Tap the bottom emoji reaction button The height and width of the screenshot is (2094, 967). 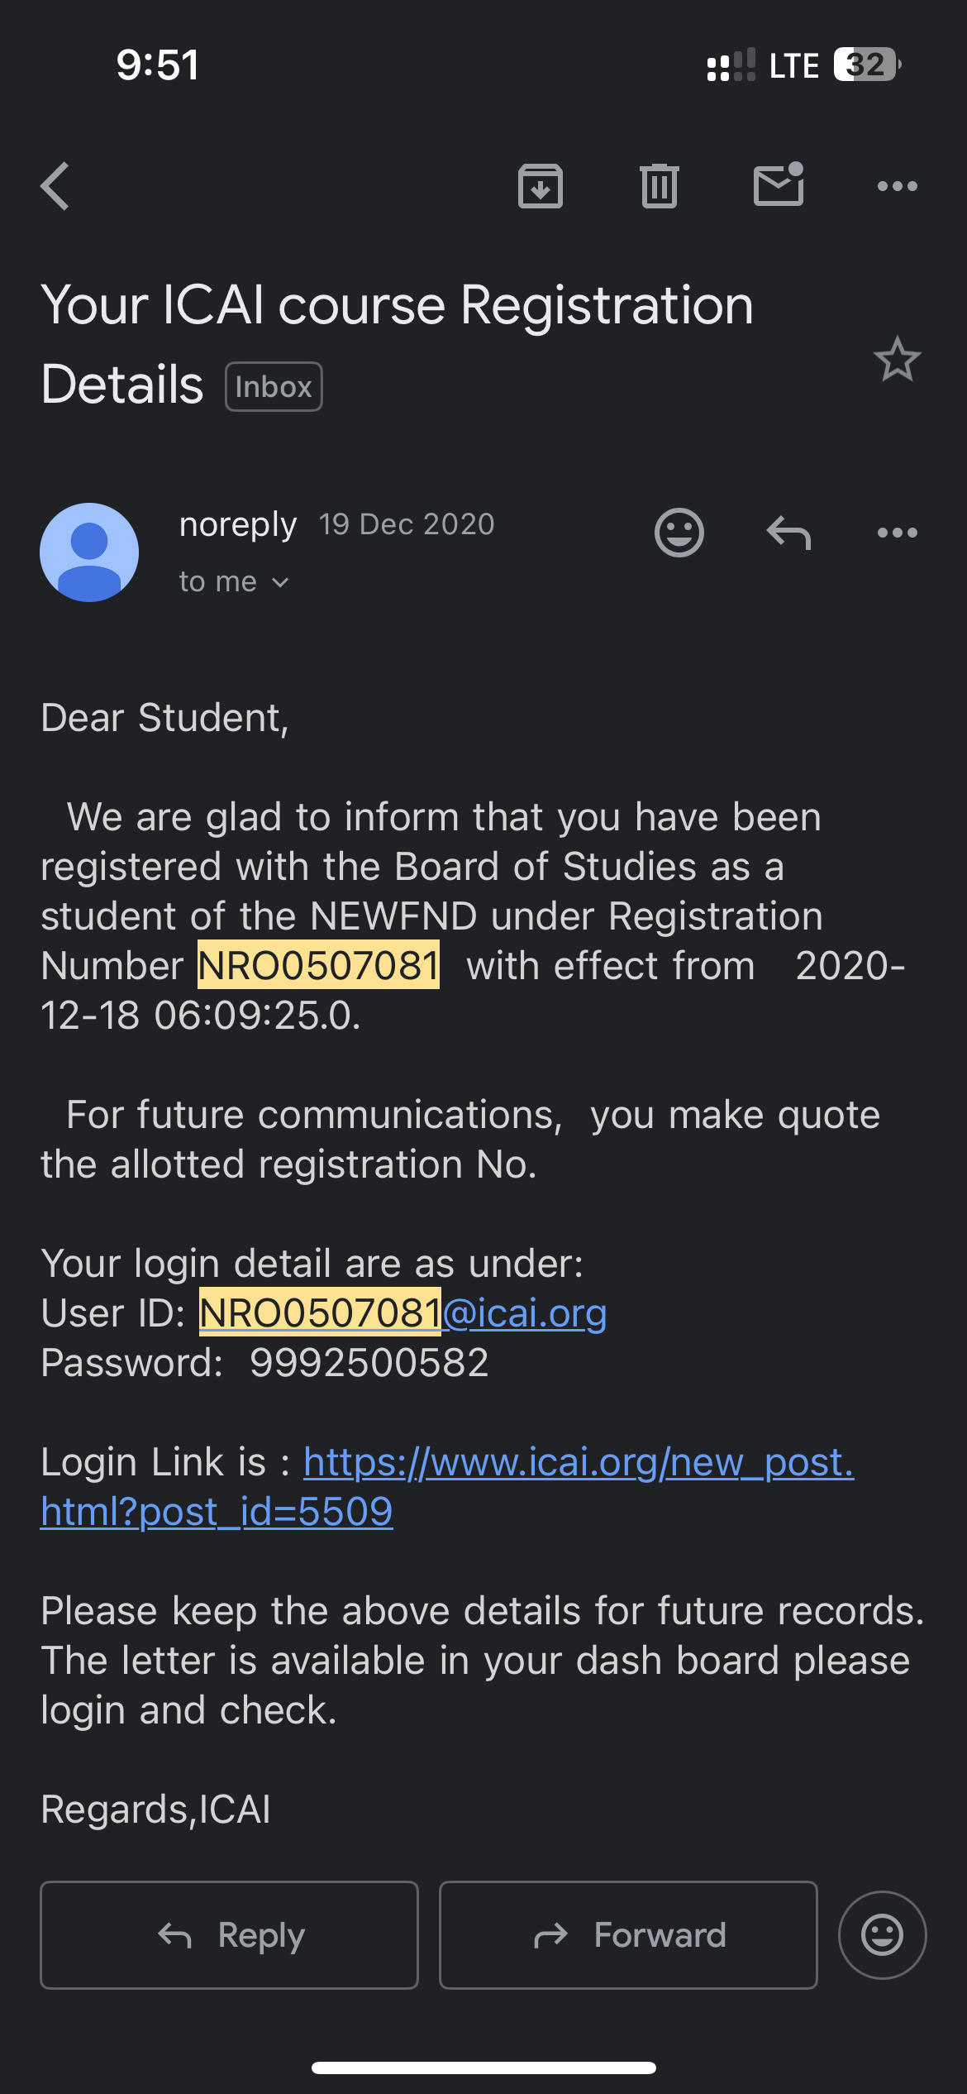click(x=882, y=1935)
